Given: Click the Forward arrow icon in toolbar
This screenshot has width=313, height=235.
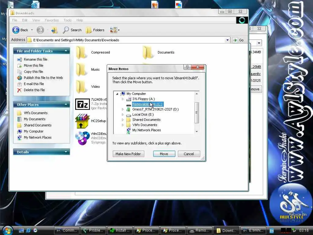Looking at the screenshot, I should point(40,30).
